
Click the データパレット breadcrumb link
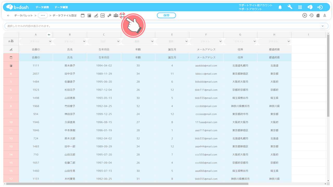24,16
